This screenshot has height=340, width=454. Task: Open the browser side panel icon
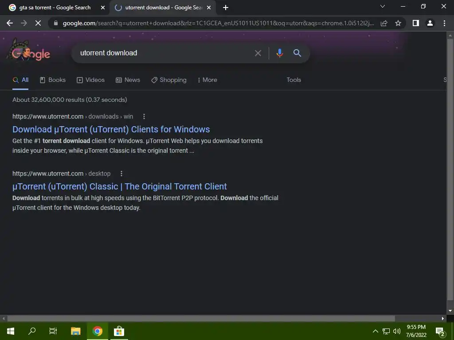(416, 23)
